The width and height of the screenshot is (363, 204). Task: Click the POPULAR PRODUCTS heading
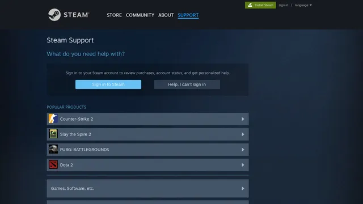(66, 107)
